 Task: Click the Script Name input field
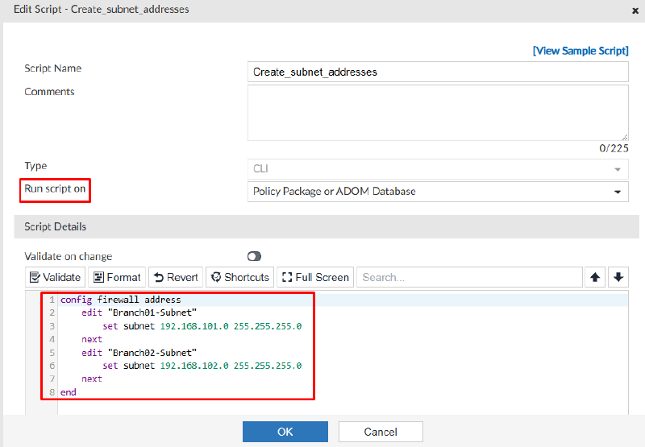point(438,72)
